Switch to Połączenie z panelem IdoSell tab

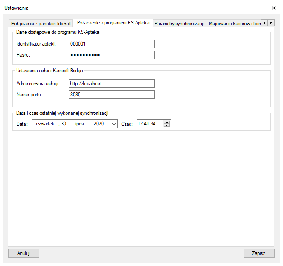(41, 23)
